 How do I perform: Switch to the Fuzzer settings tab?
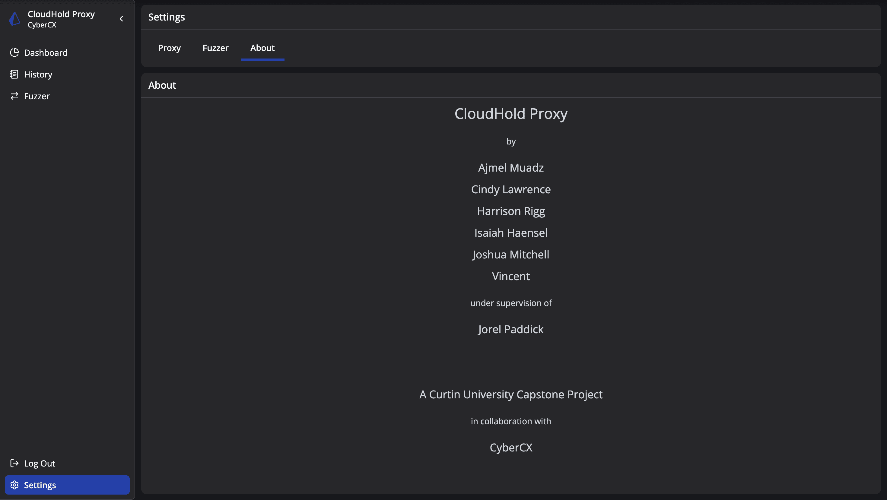pos(215,48)
